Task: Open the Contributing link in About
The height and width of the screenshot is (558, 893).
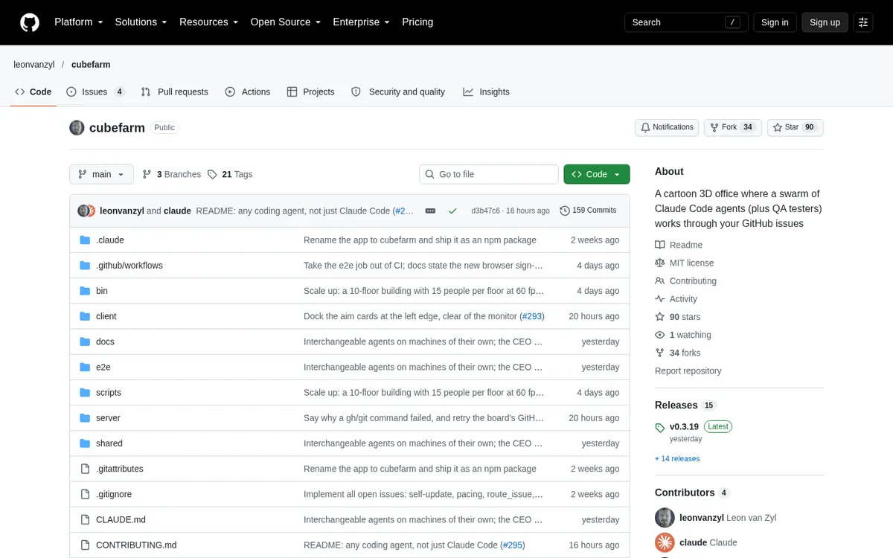Action: click(685, 280)
